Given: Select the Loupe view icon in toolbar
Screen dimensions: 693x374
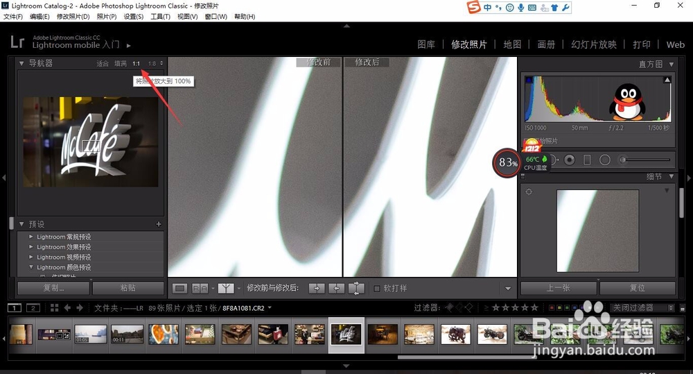Looking at the screenshot, I should point(179,288).
